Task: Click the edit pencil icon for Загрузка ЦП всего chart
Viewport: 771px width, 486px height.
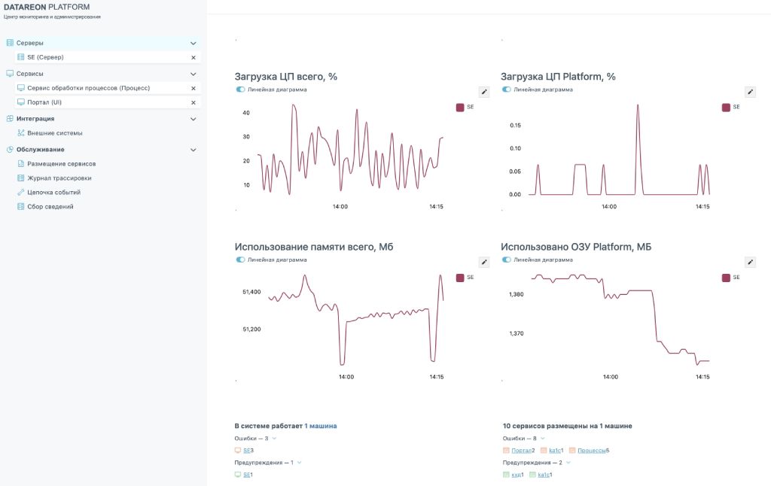Action: point(484,92)
